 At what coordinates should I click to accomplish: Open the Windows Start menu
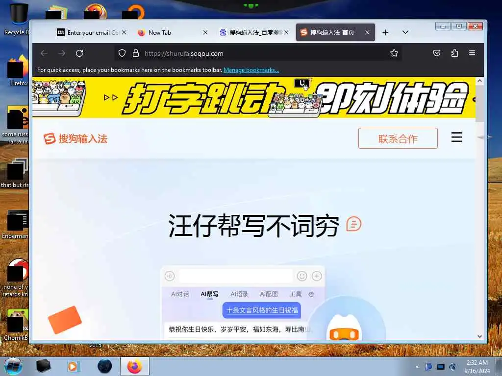[x=13, y=366]
